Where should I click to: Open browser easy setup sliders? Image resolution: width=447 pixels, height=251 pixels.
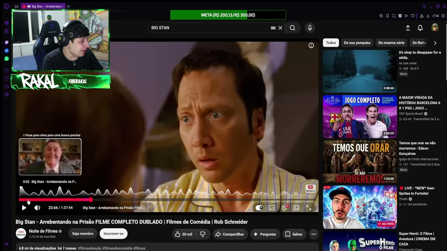444,16
